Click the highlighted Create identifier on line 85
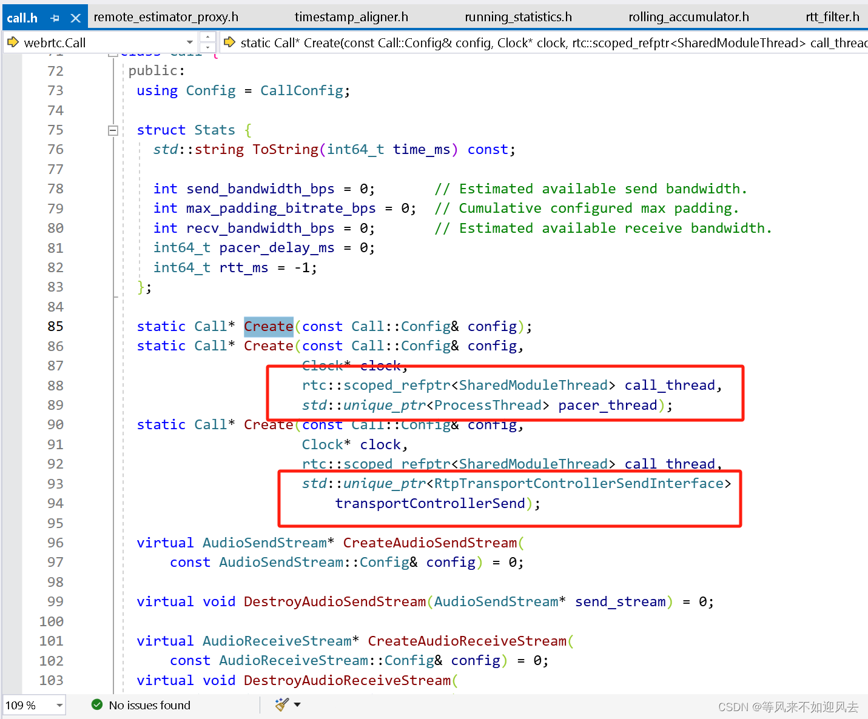Viewport: 868px width, 719px height. tap(269, 326)
